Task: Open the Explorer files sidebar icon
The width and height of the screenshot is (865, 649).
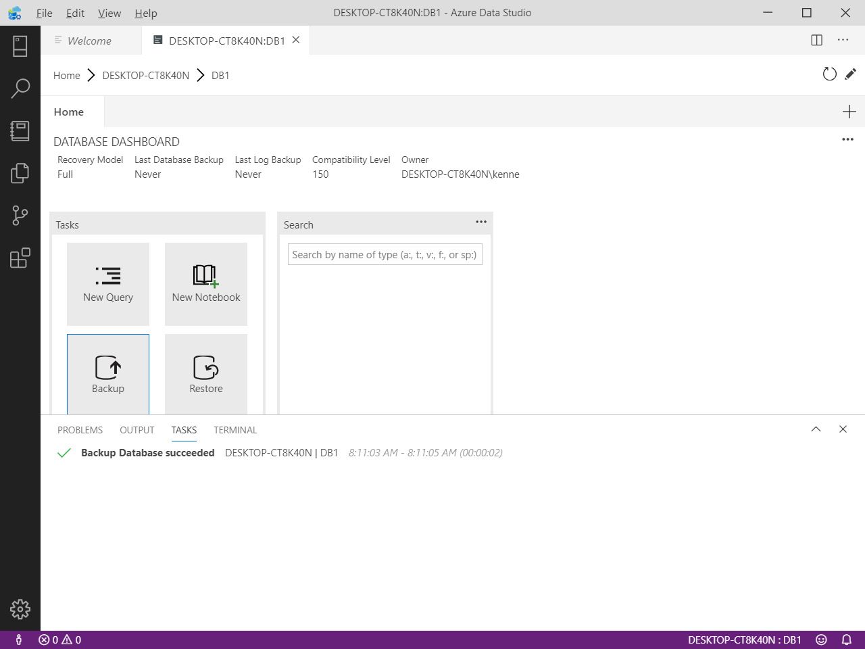Action: [20, 173]
